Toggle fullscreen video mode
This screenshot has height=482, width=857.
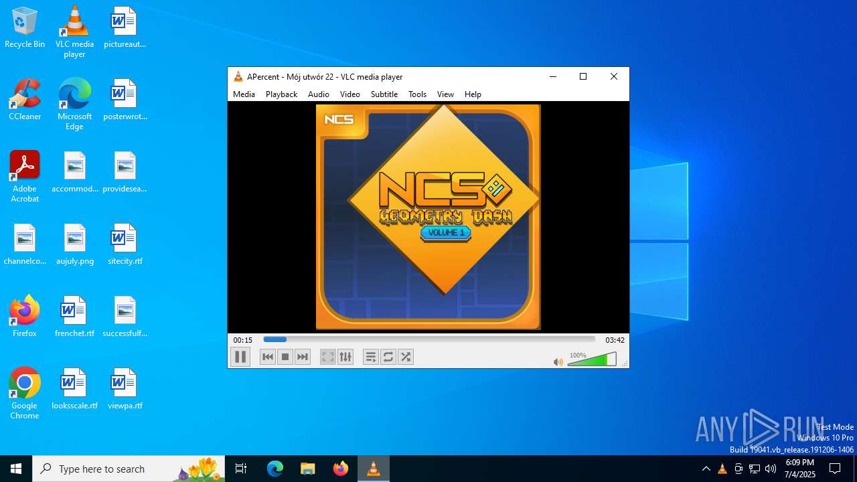[327, 357]
